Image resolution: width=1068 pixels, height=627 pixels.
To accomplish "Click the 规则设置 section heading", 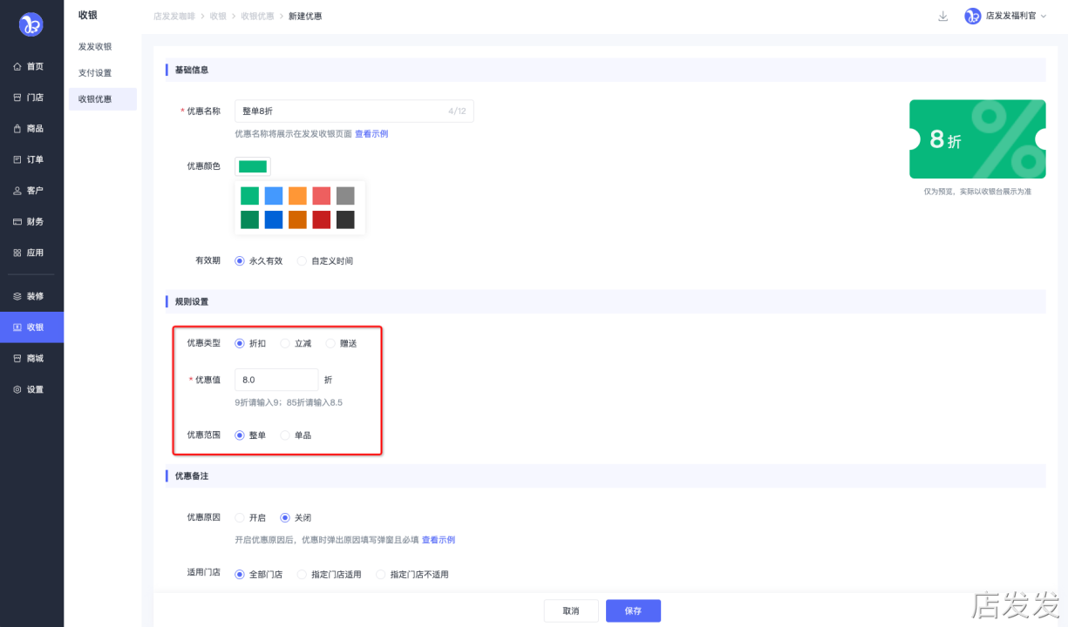I will pos(192,302).
